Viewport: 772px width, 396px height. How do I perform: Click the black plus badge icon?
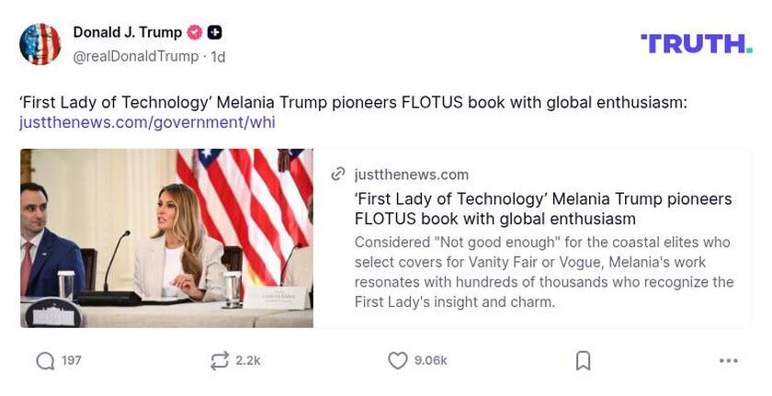(x=215, y=33)
